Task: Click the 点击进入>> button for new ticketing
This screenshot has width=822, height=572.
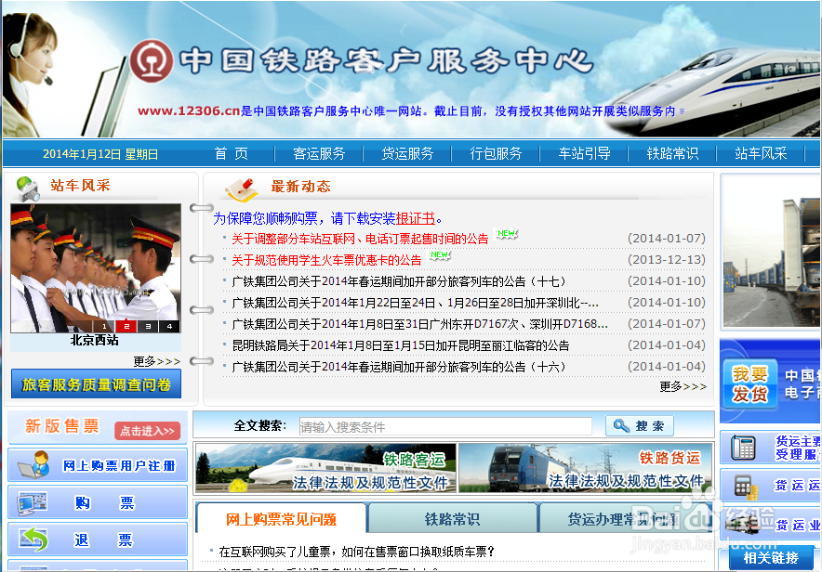Action: click(147, 431)
